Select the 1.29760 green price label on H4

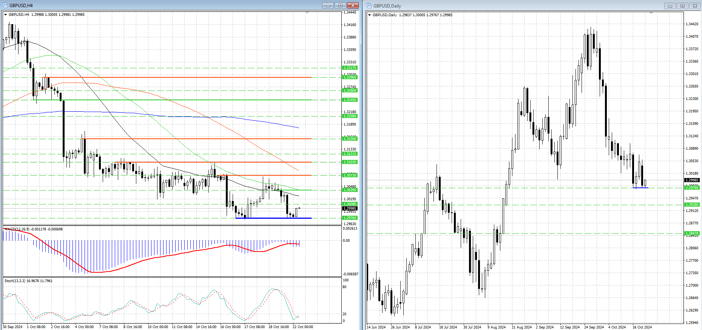pyautogui.click(x=350, y=218)
